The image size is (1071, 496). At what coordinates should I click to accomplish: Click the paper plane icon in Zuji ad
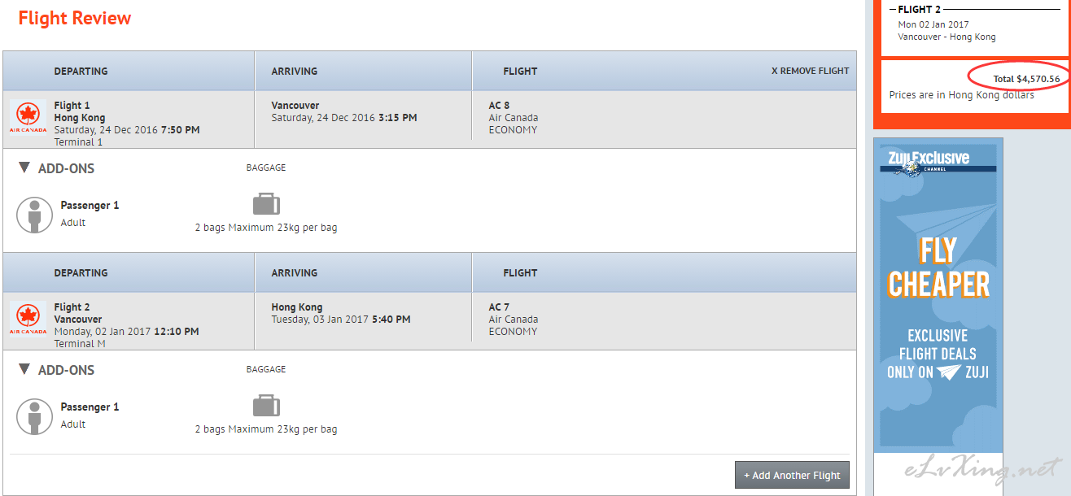[x=949, y=372]
